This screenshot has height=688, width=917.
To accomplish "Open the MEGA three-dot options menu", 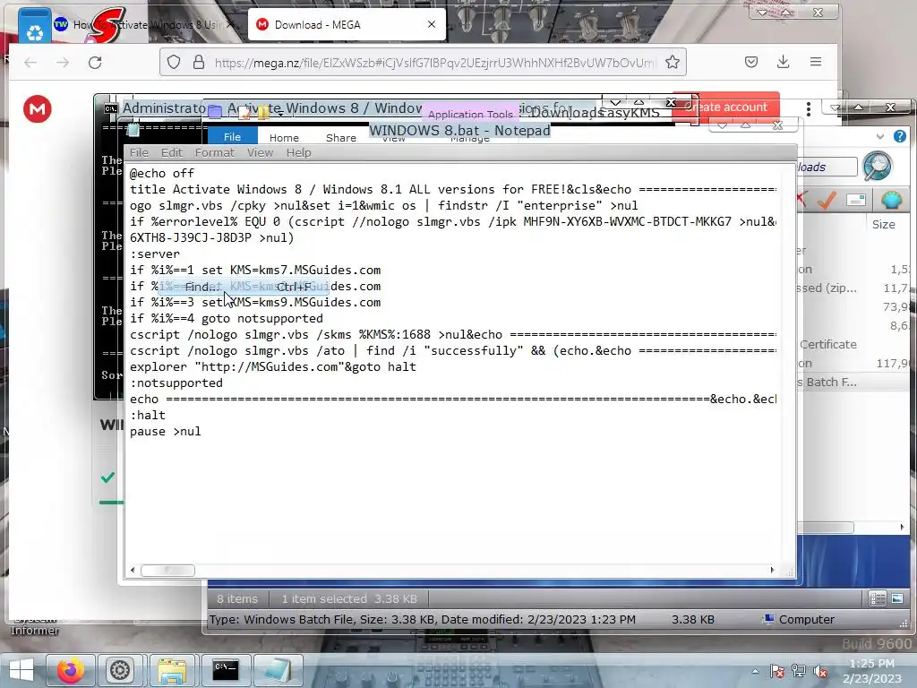I will point(809,108).
